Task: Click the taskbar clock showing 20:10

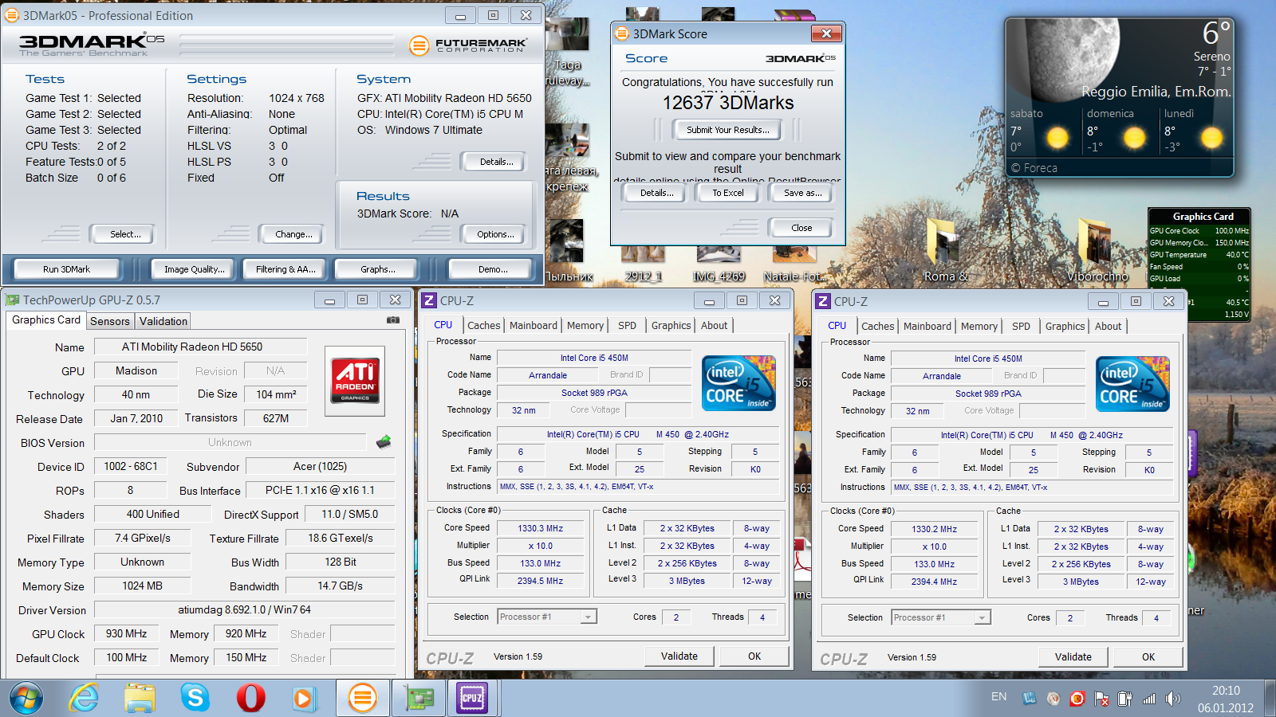Action: coord(1226,691)
